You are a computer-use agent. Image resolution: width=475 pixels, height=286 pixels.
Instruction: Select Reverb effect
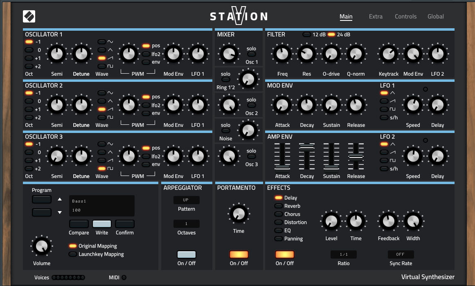tap(278, 206)
